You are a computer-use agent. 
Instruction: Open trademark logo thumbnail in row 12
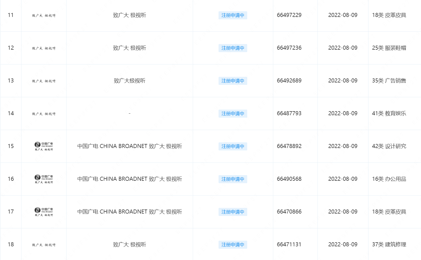pos(44,48)
